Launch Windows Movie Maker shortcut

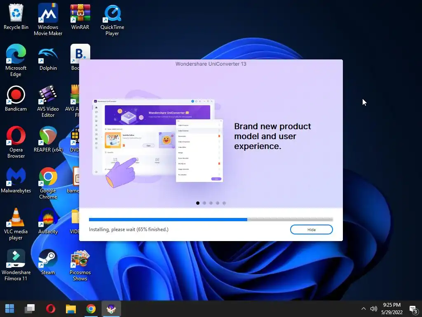pyautogui.click(x=48, y=19)
